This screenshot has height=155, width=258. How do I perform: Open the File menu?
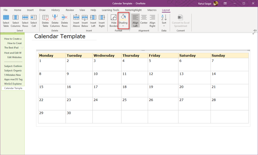tap(5, 10)
